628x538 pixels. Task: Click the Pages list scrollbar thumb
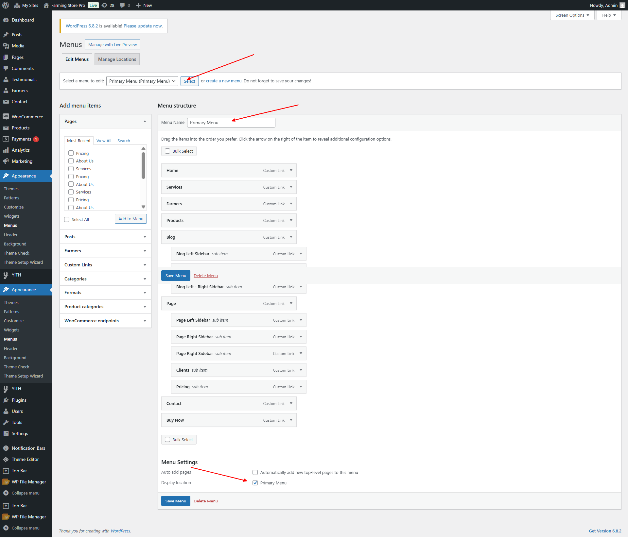click(x=143, y=165)
